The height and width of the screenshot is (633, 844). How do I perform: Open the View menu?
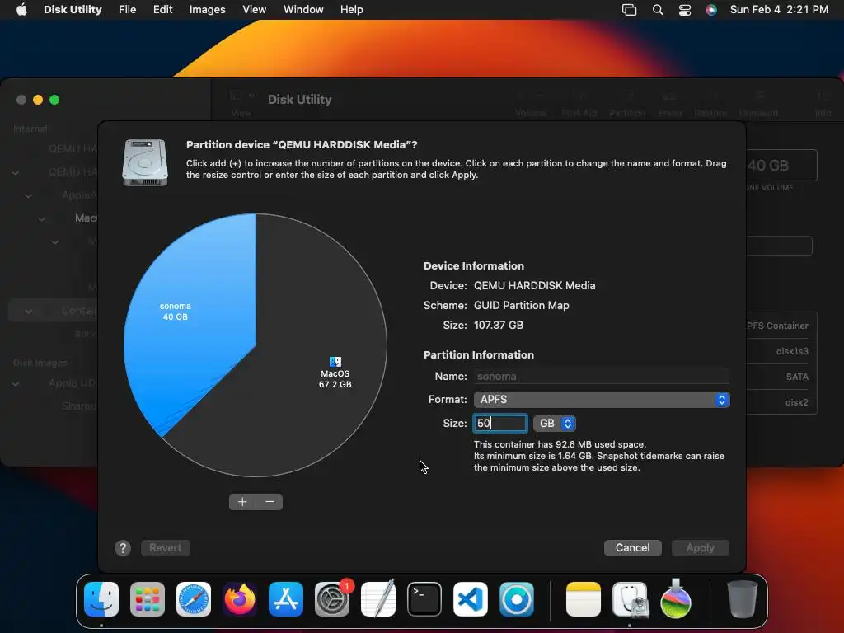[254, 9]
